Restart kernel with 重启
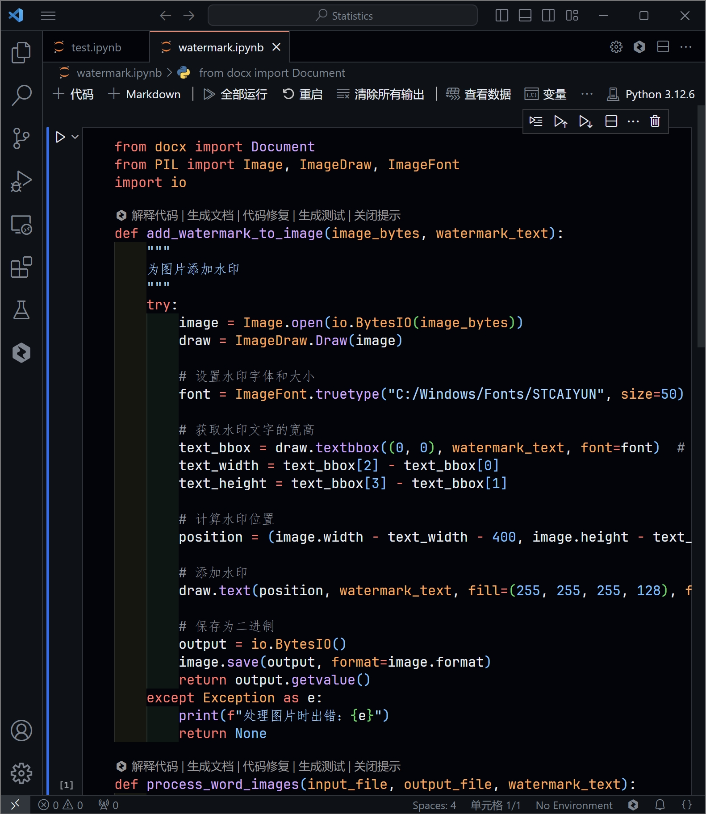 (x=302, y=94)
